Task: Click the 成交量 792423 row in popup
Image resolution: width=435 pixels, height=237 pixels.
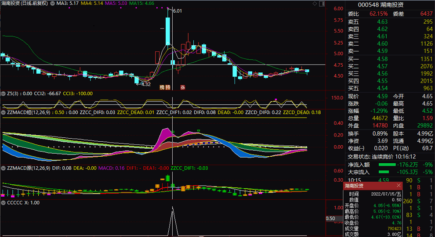Action: (373, 229)
